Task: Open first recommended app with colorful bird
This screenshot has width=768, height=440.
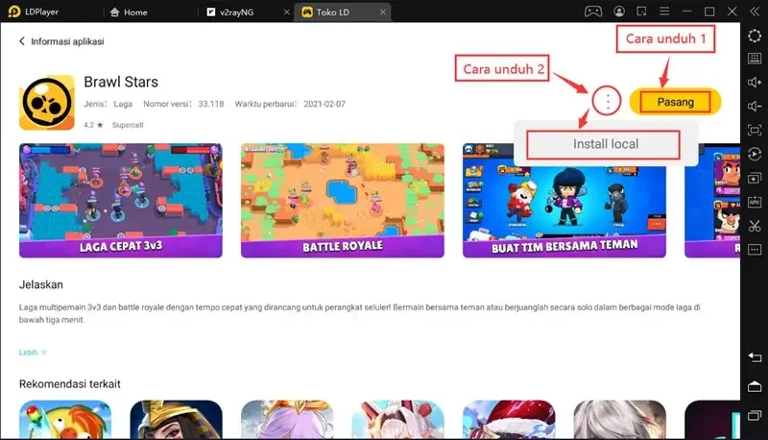Action: pyautogui.click(x=65, y=420)
